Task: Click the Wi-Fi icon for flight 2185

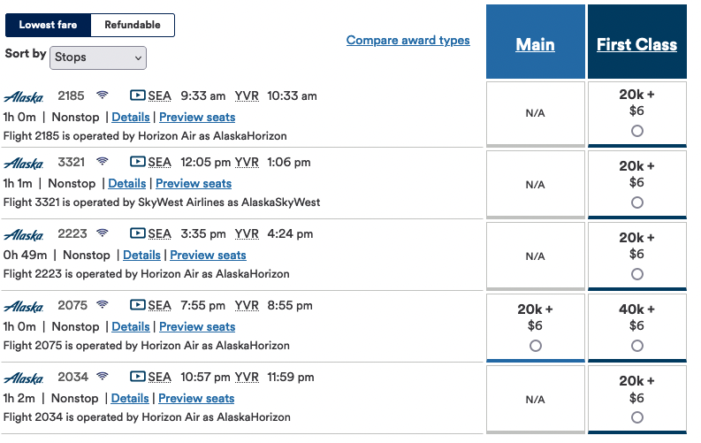Action: pos(103,95)
